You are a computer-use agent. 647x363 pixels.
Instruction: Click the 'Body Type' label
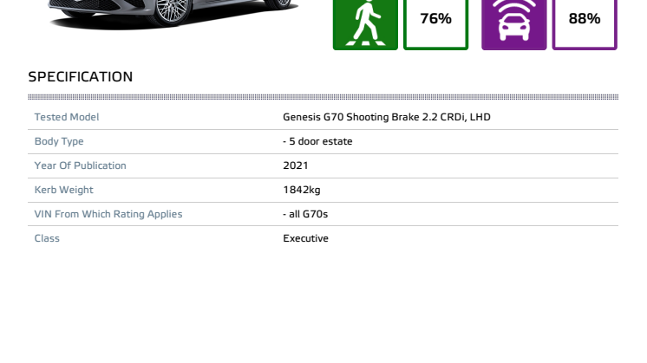59,141
